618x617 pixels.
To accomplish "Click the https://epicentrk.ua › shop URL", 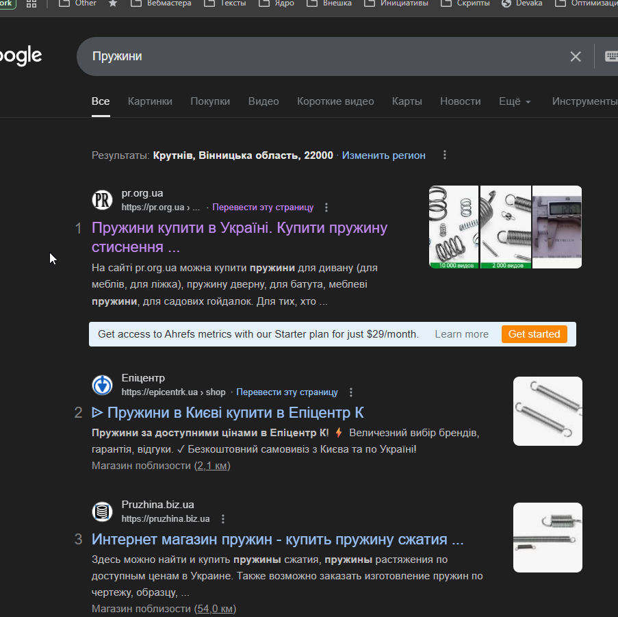I will 173,392.
